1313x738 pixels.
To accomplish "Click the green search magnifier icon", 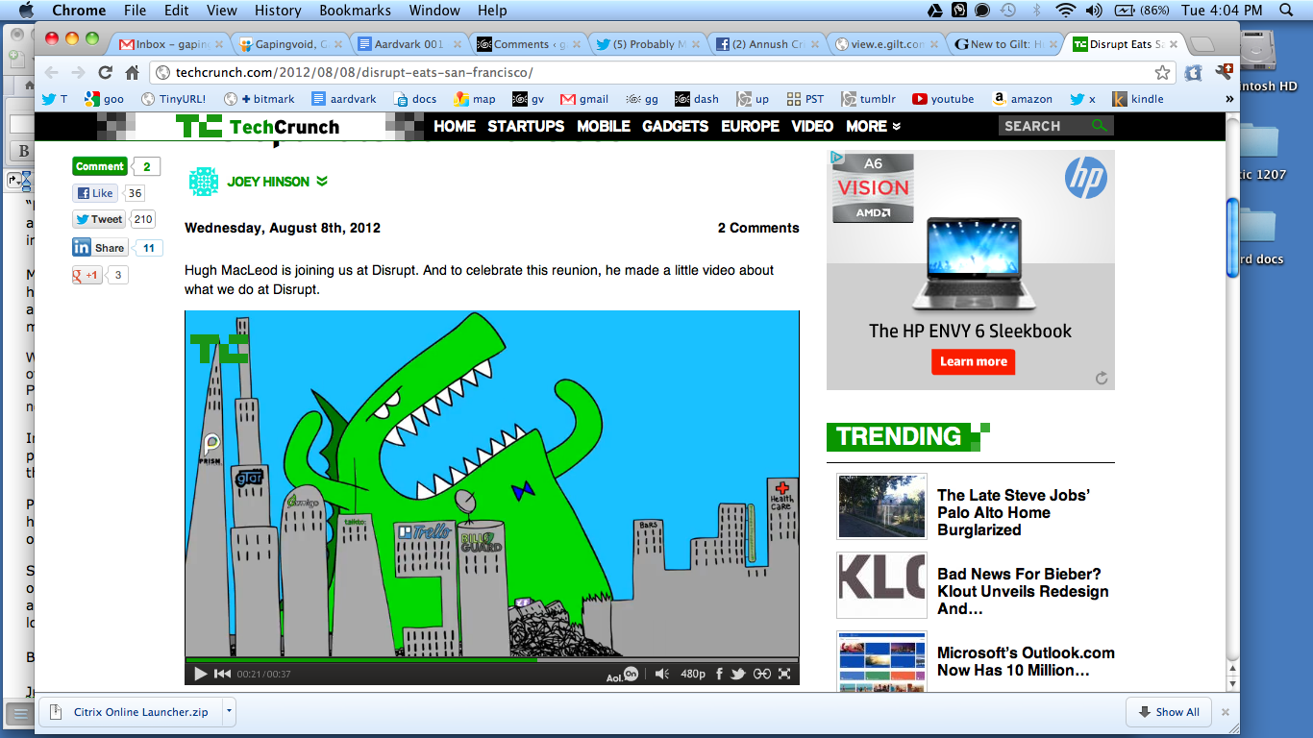I will (1100, 126).
